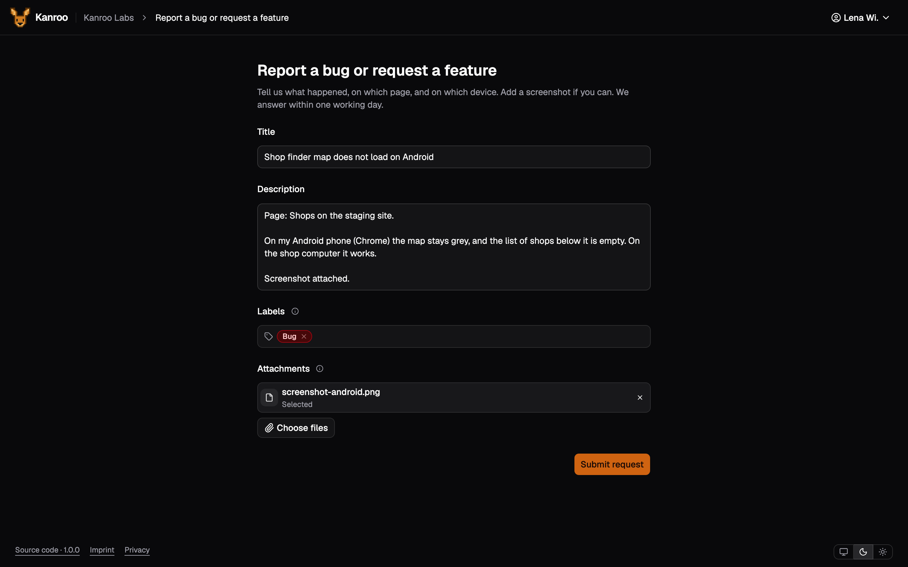908x567 pixels.
Task: Remove the Bug label chip
Action: (304, 336)
